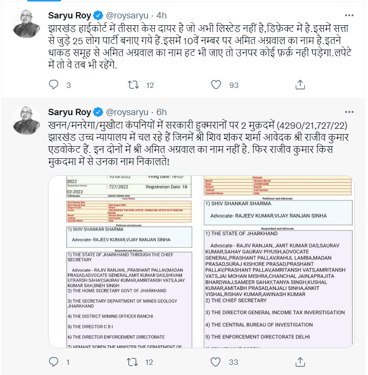Screen dimensions: 368x375
Task: Open the 6h timestamp link
Action: click(161, 112)
